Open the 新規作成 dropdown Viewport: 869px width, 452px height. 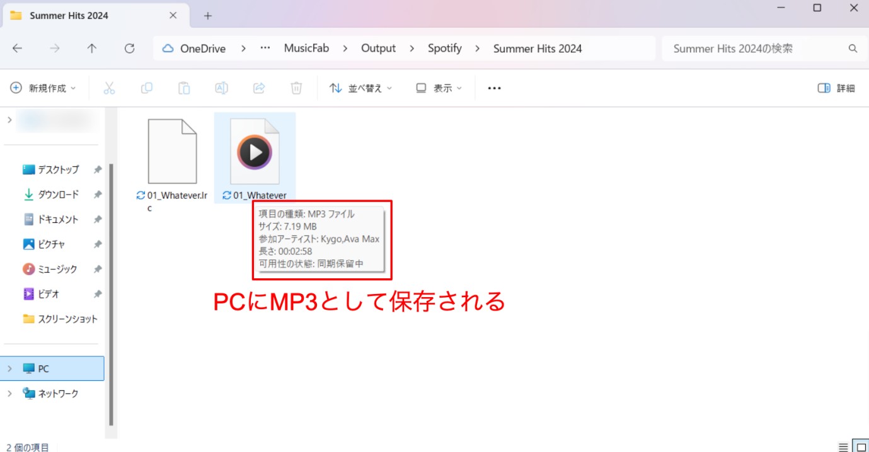click(x=43, y=88)
